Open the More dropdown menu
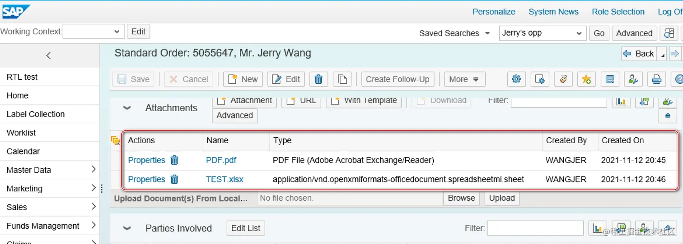Image resolution: width=683 pixels, height=244 pixels. [464, 79]
